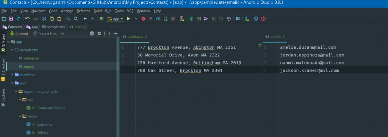Toggle the 1: Project tool window
Image resolution: width=388 pixels, height=137 pixels.
coord(3,42)
